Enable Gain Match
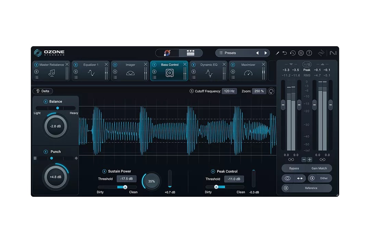The height and width of the screenshot is (243, 370). pos(319,168)
